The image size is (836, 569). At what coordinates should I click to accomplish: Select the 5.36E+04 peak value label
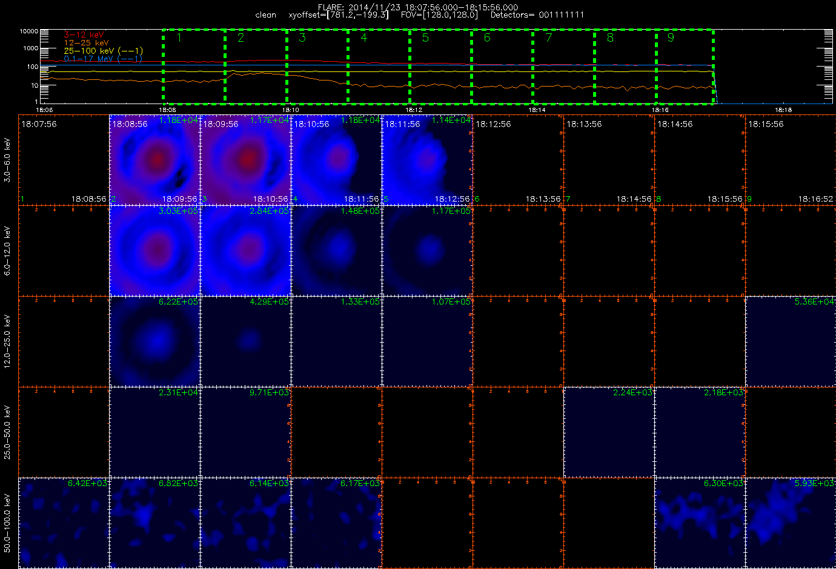point(815,301)
